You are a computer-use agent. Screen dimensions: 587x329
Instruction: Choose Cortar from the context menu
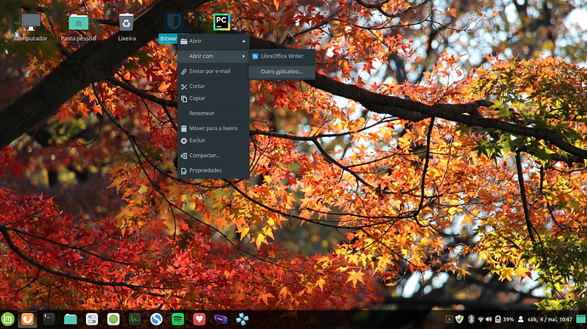[214, 86]
